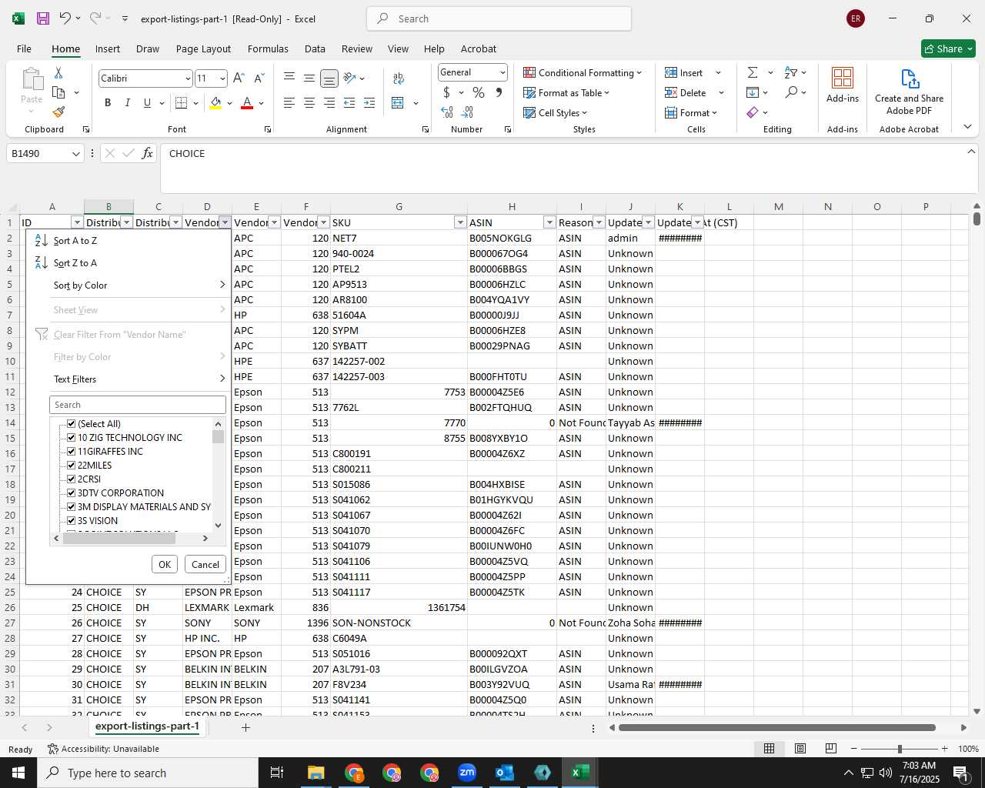This screenshot has height=788, width=985.
Task: Toggle Underline formatting
Action: 147,102
